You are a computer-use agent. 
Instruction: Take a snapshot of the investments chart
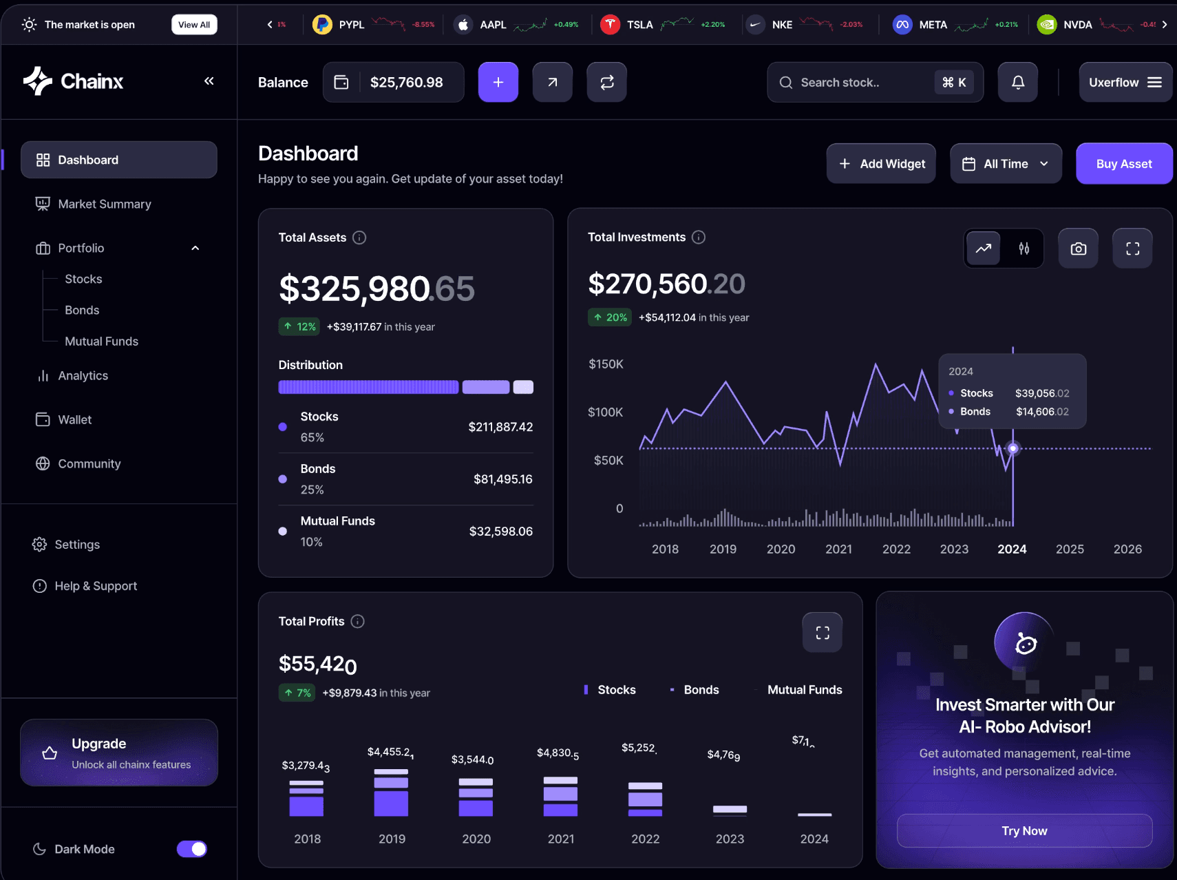pyautogui.click(x=1078, y=248)
